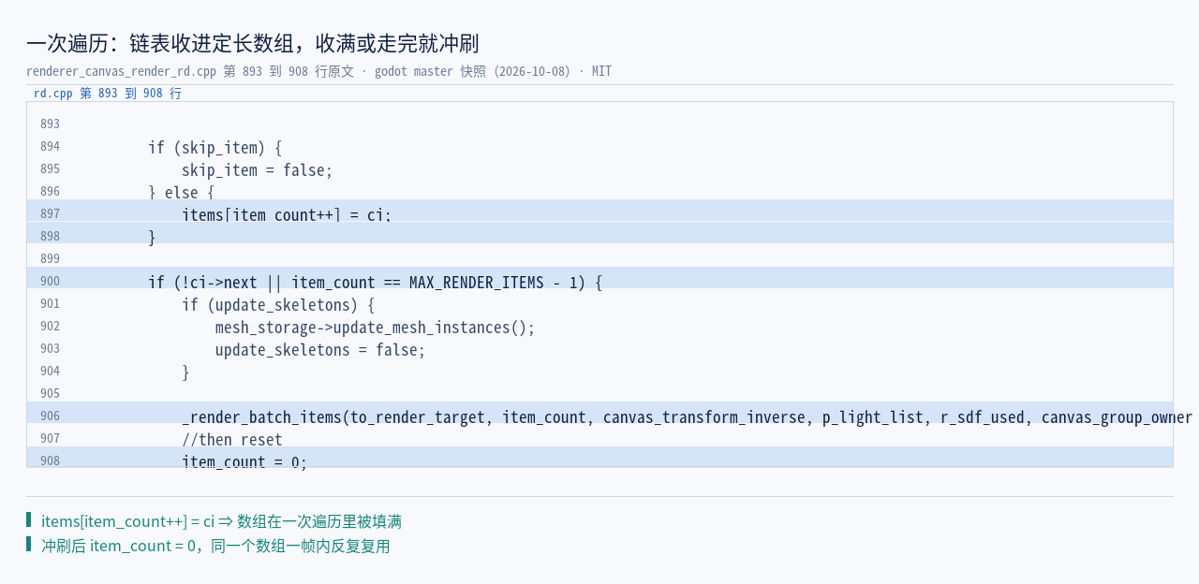Viewport: 1199px width, 584px height.
Task: Click the subtitle renderer_canvas_render_rd.cpp source line
Action: [x=318, y=71]
